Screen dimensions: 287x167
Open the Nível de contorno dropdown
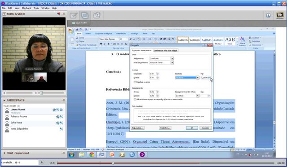click(x=172, y=62)
